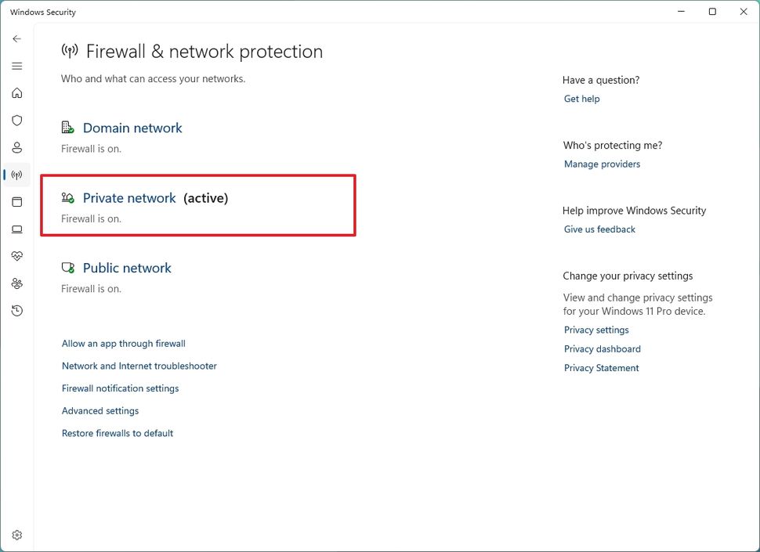Screen dimensions: 760x552
Task: Open Device performance & health
Action: point(16,256)
